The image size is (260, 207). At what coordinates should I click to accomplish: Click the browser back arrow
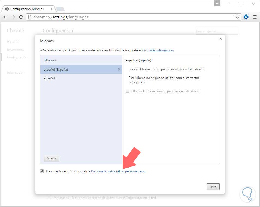[x=5, y=17]
